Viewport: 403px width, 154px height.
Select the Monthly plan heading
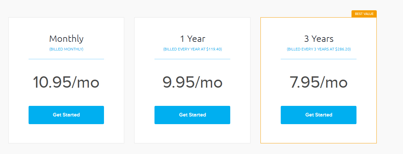click(66, 39)
